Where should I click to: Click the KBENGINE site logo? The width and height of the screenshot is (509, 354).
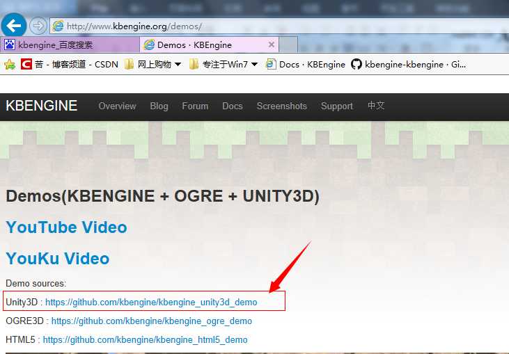point(42,106)
